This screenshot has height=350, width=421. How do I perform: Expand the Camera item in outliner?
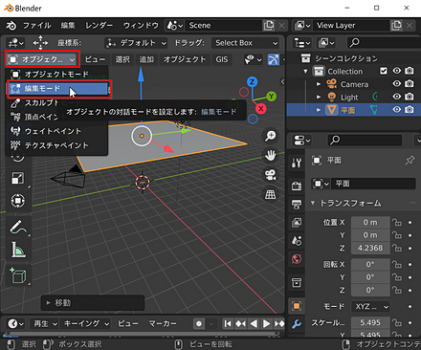[x=319, y=84]
